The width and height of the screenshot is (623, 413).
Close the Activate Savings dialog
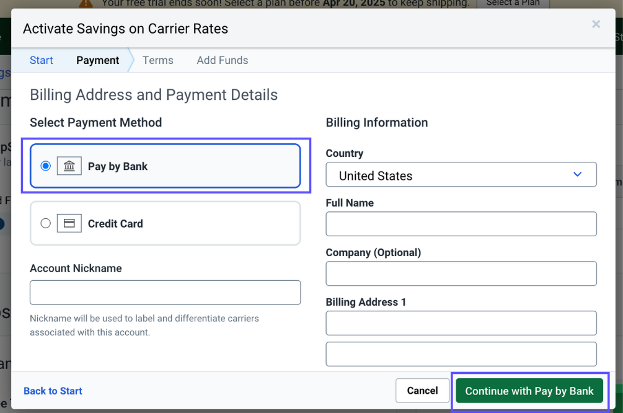(x=596, y=24)
